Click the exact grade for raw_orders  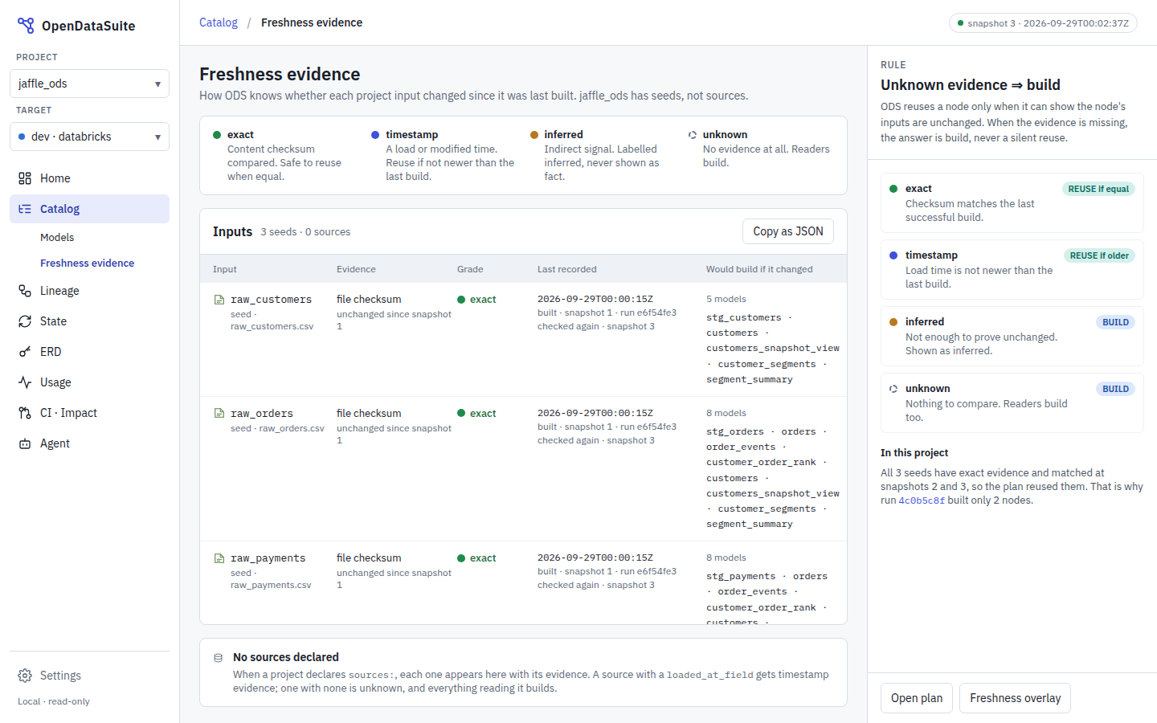pyautogui.click(x=476, y=414)
